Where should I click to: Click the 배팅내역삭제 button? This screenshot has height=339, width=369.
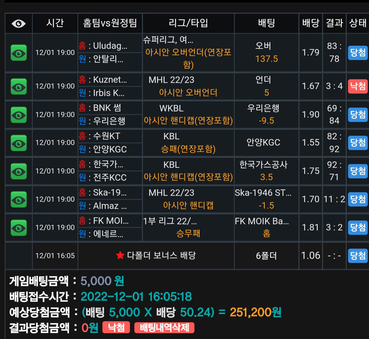pyautogui.click(x=164, y=328)
